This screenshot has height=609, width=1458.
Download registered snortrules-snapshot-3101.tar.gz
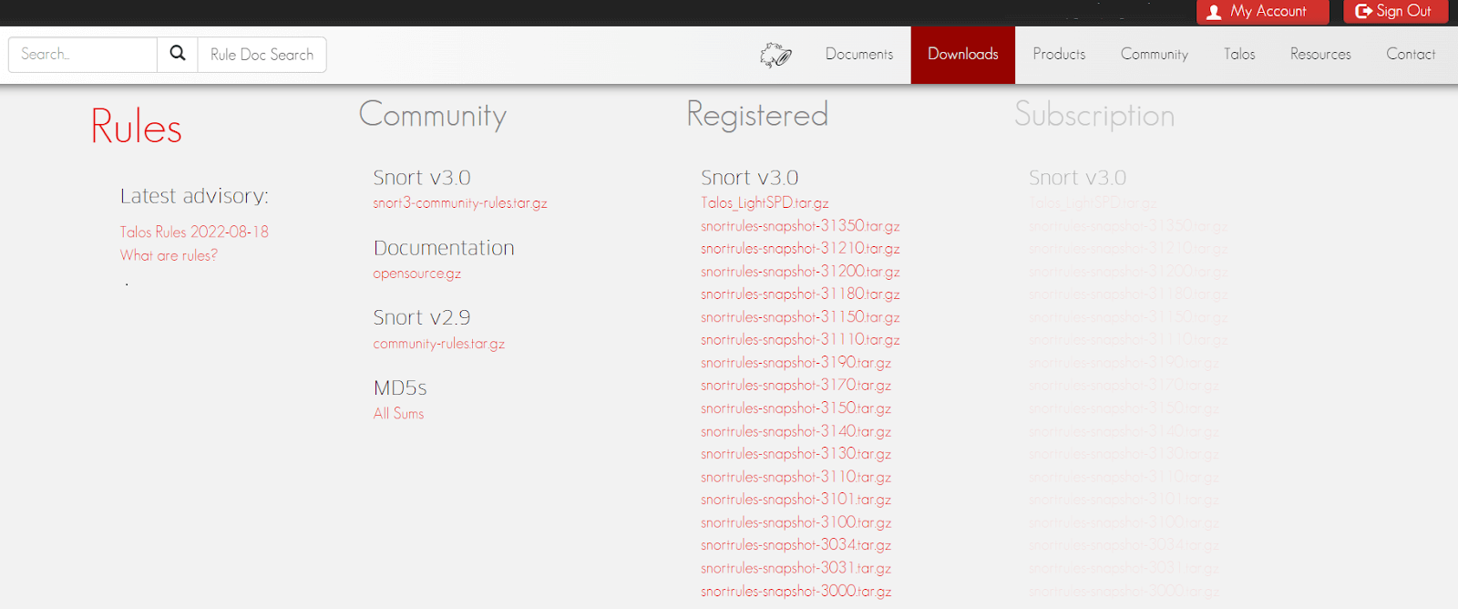(796, 500)
